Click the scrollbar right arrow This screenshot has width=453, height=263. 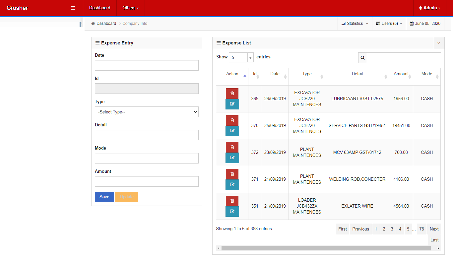(438, 248)
